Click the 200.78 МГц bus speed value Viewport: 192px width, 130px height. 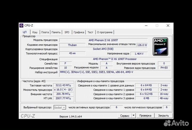(x=63, y=94)
